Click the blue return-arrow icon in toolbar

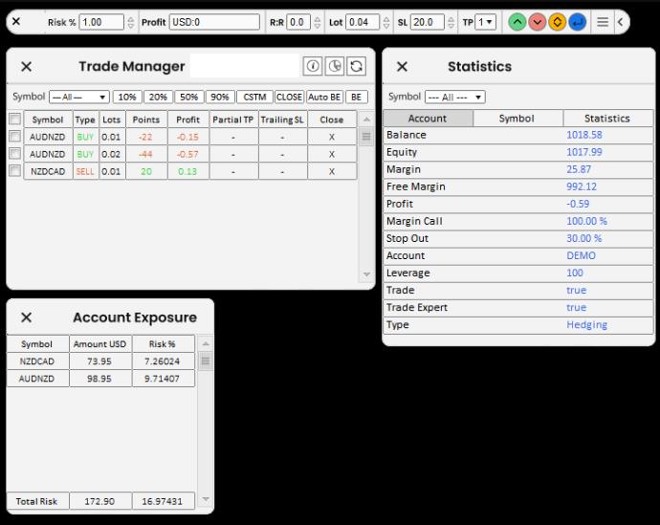pyautogui.click(x=577, y=21)
